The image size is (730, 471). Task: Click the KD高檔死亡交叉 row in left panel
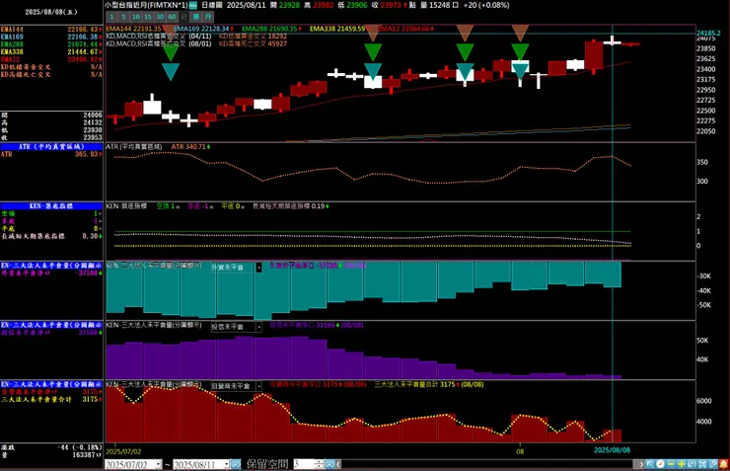pos(51,74)
